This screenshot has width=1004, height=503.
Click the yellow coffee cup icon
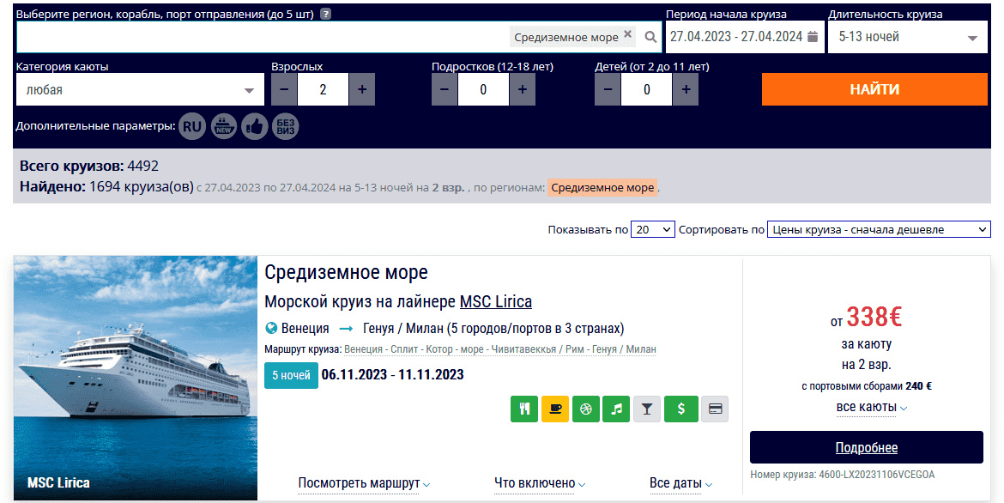(555, 409)
